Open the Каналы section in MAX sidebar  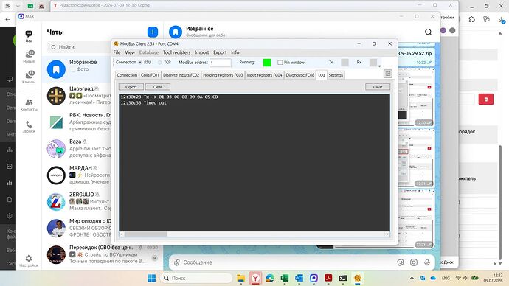(x=29, y=77)
